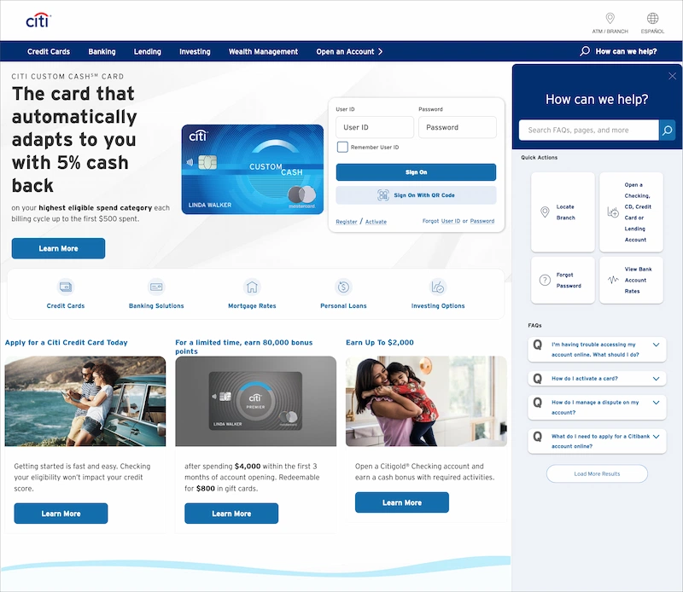Click the Forgot Password link under sign on
The width and height of the screenshot is (683, 592).
(x=482, y=222)
